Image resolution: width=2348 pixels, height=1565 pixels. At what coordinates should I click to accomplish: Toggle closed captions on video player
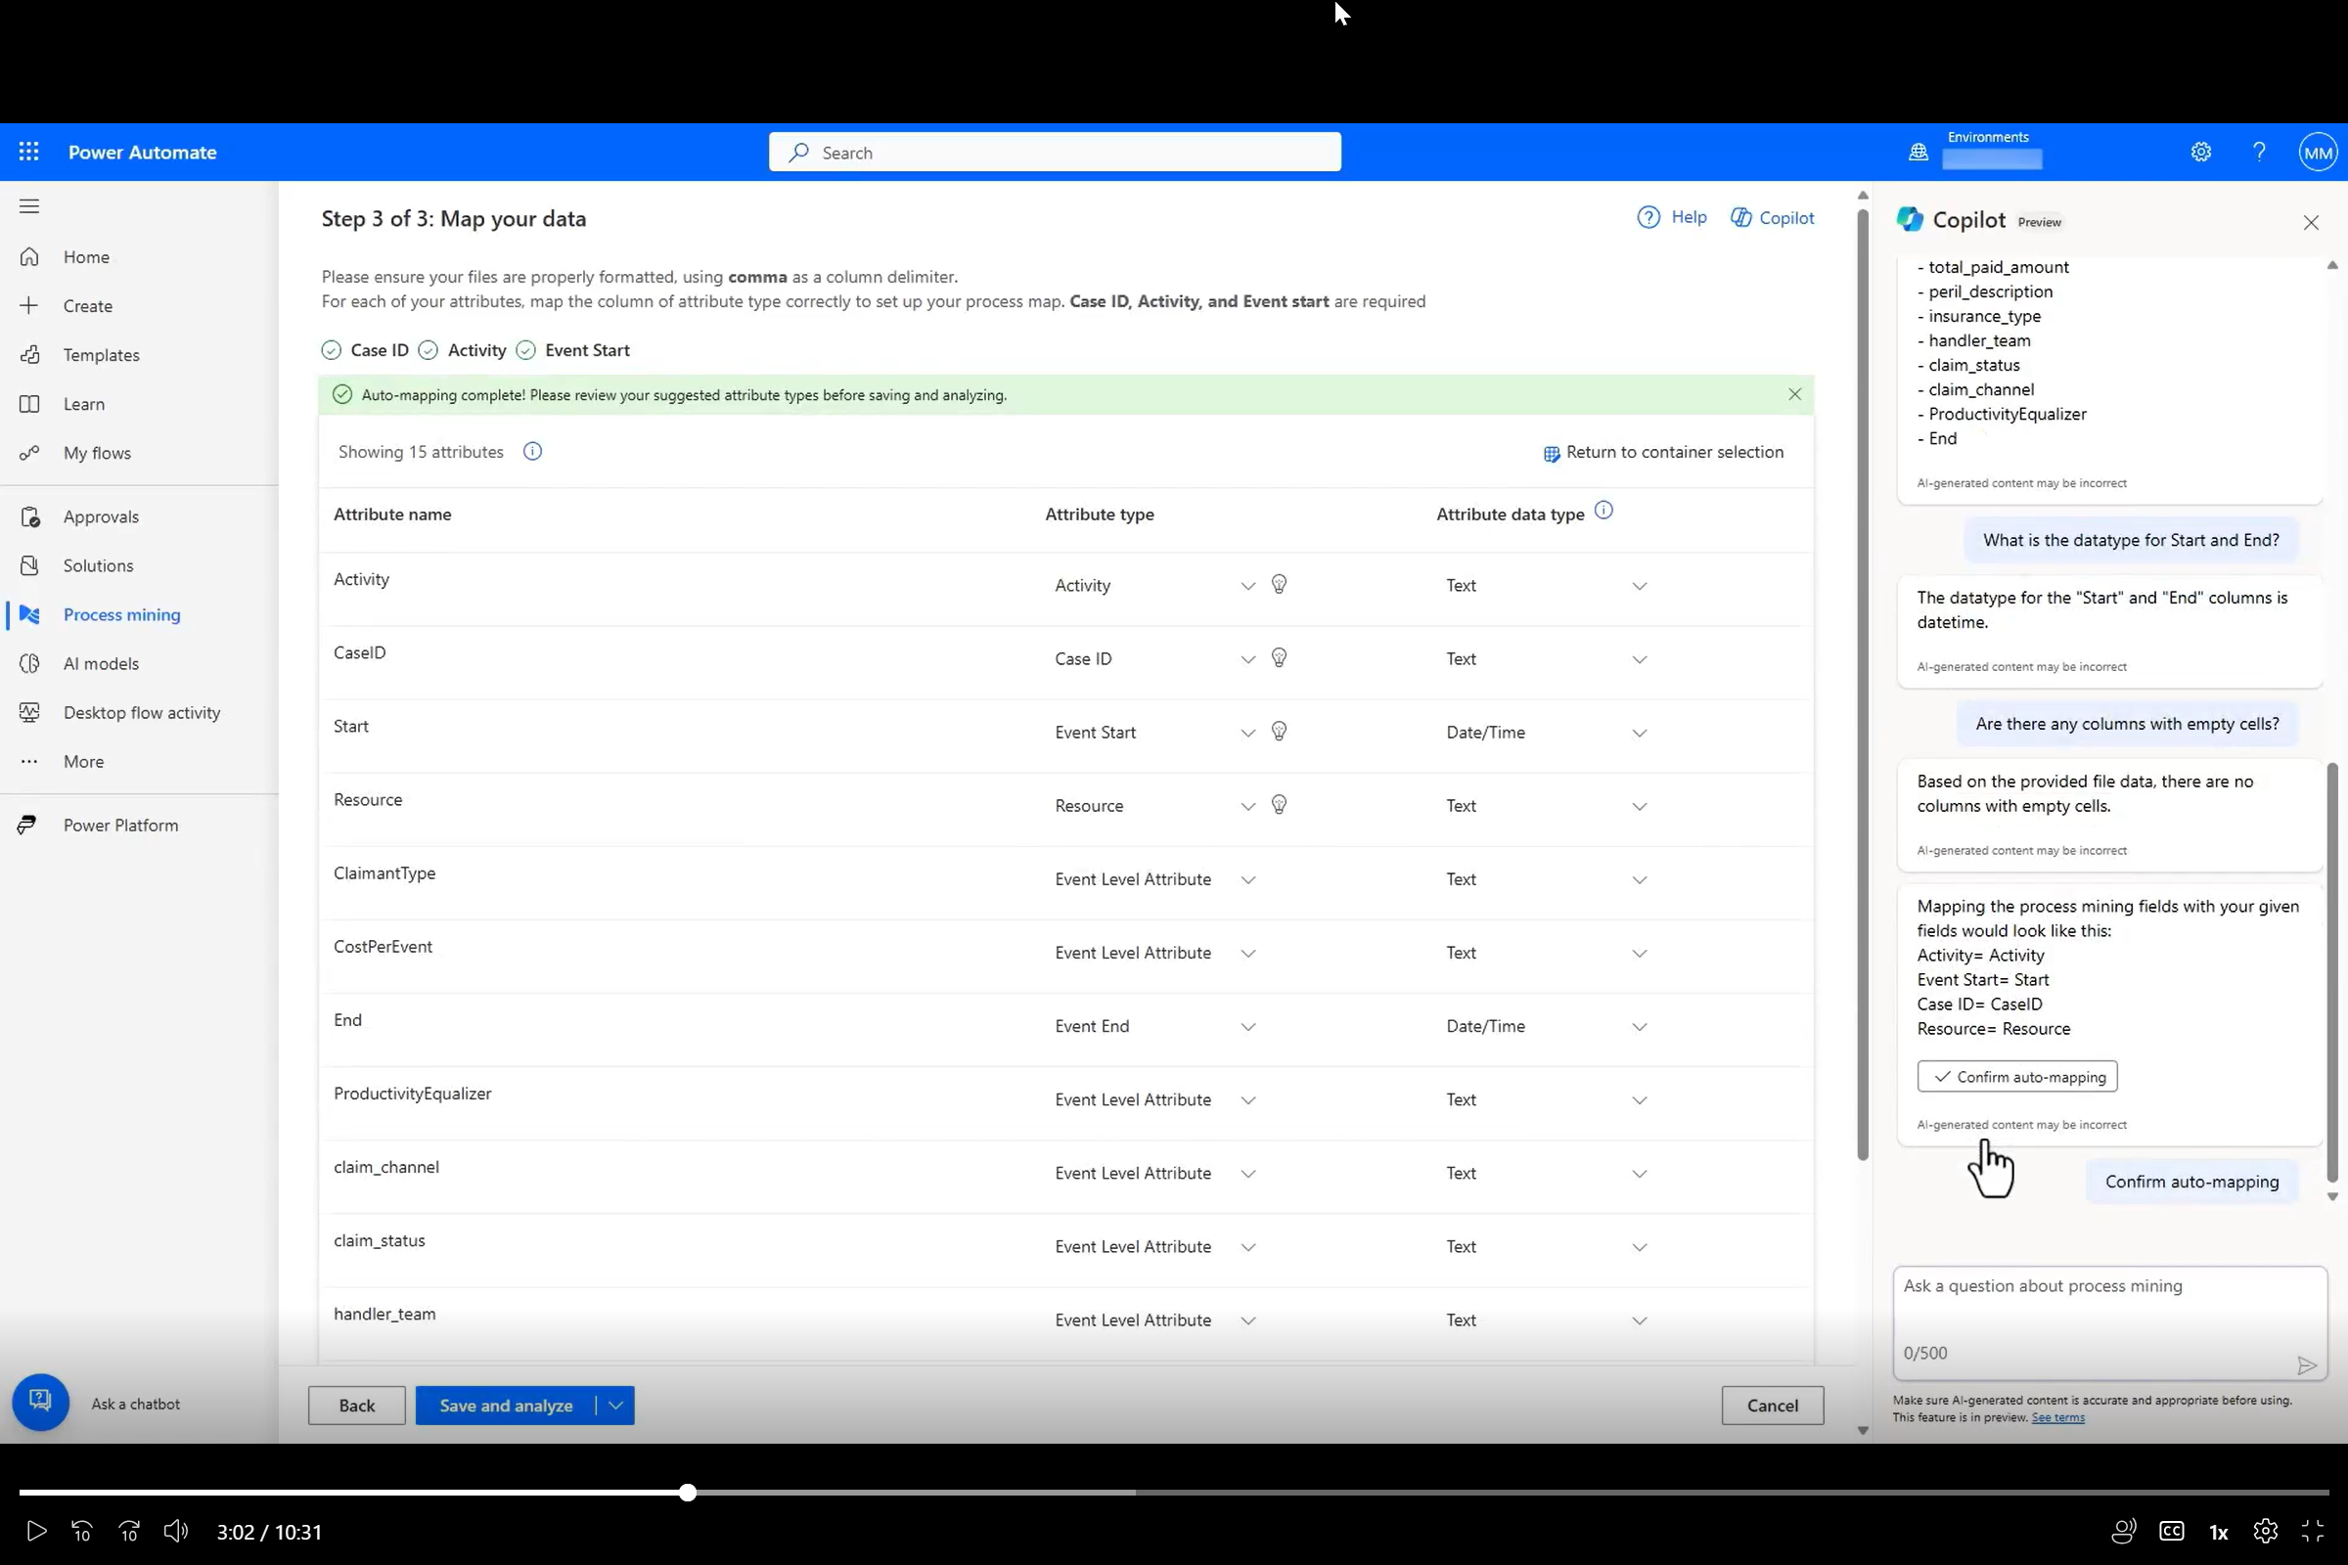(2170, 1530)
